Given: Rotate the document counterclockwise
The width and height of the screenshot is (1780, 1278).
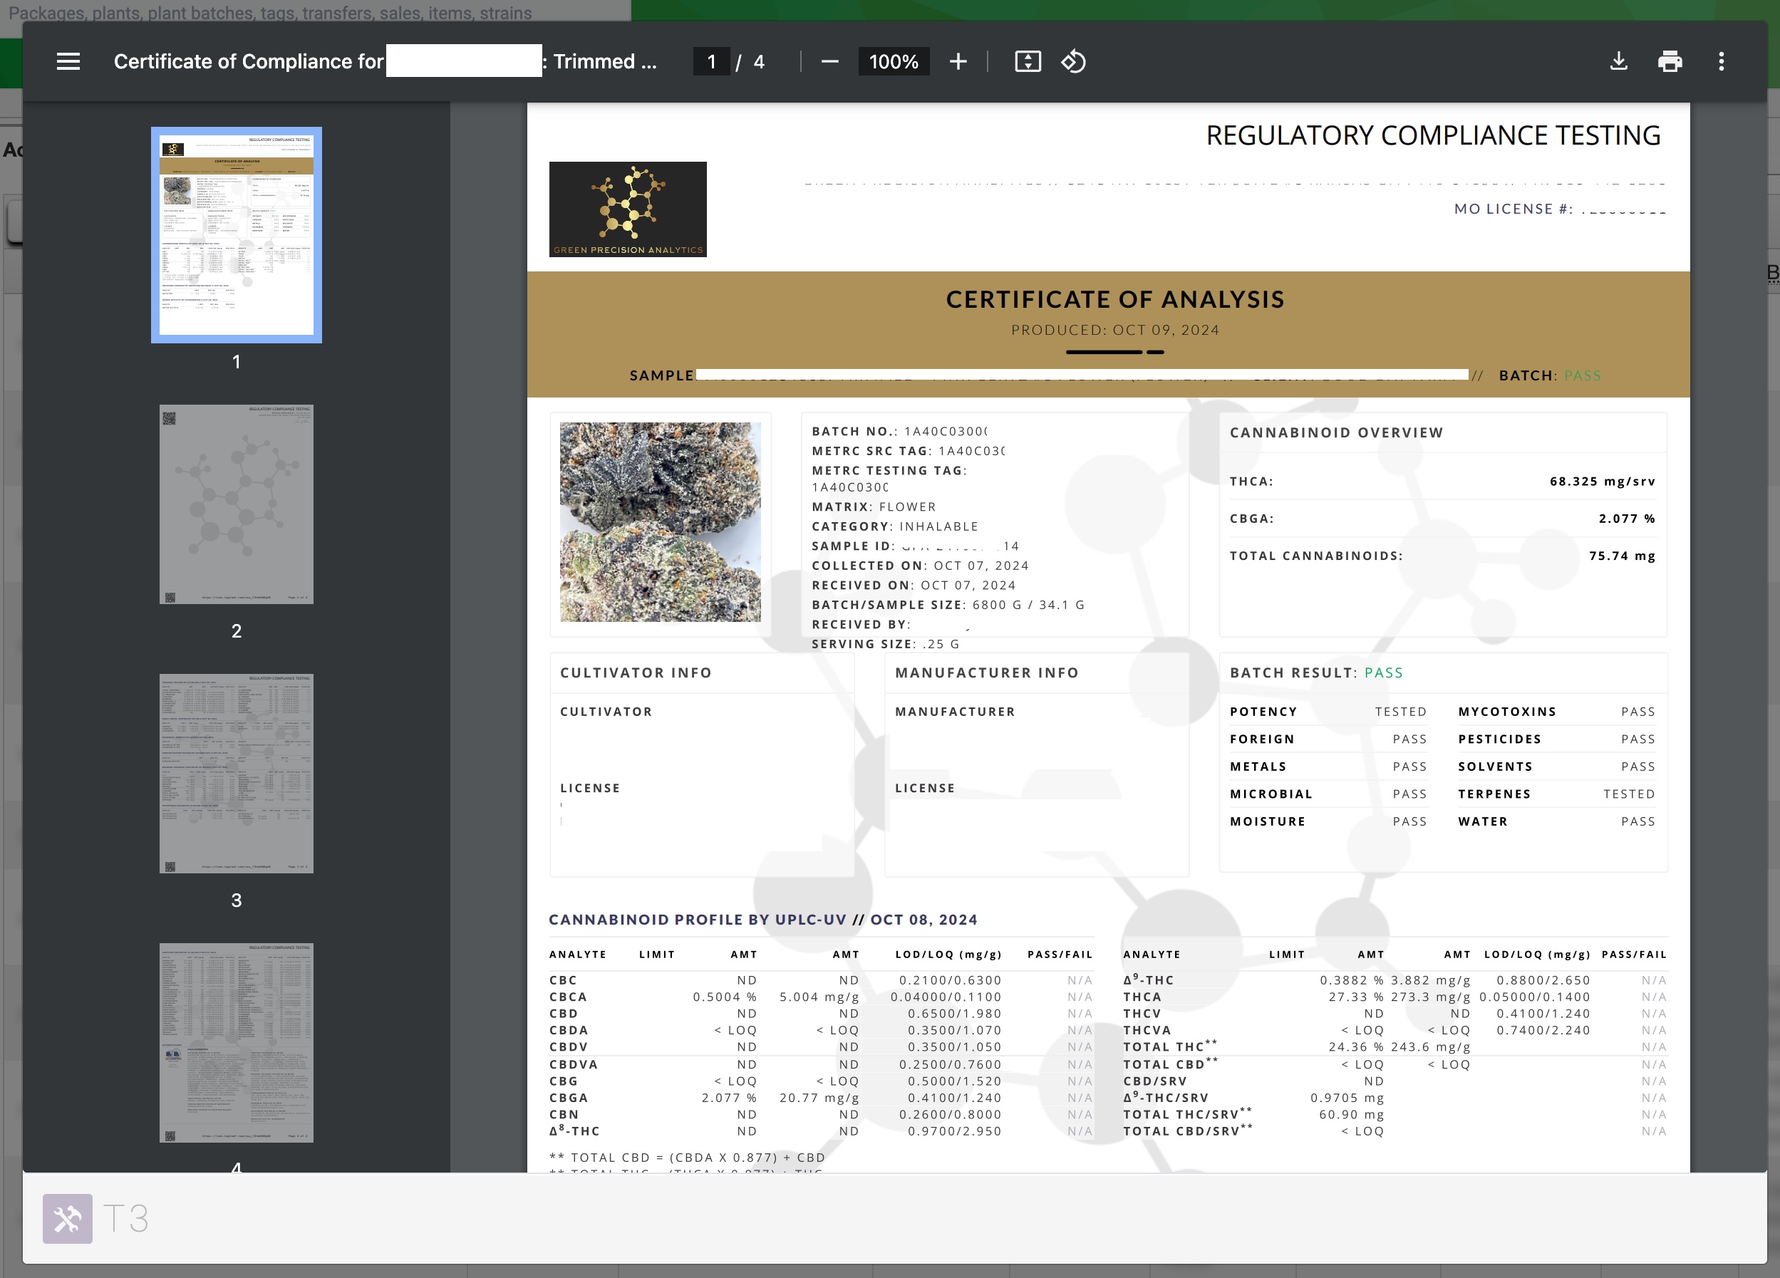Looking at the screenshot, I should 1073,61.
